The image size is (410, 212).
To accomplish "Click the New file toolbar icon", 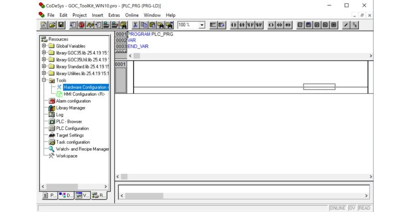I will 44,25.
